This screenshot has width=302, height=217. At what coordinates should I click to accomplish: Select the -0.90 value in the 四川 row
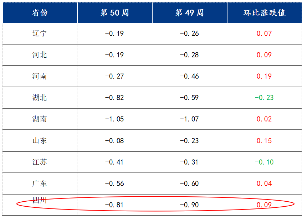click(189, 205)
